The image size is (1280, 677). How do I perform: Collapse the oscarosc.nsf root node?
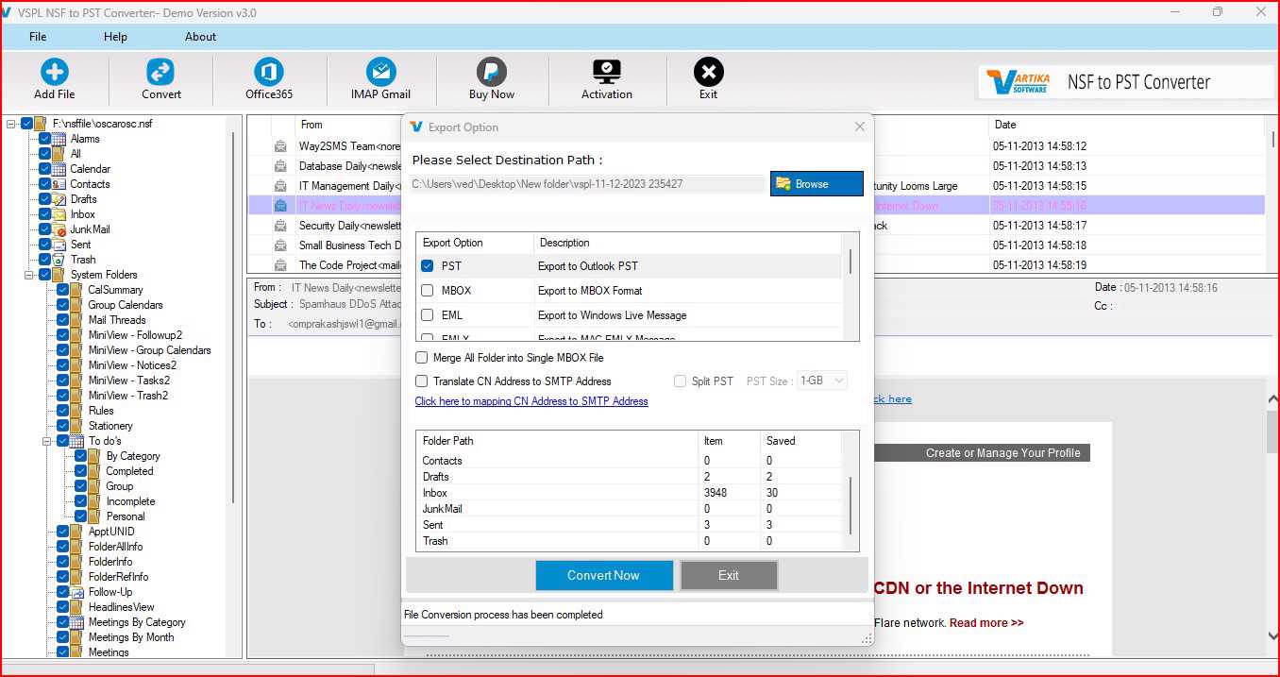tap(11, 124)
